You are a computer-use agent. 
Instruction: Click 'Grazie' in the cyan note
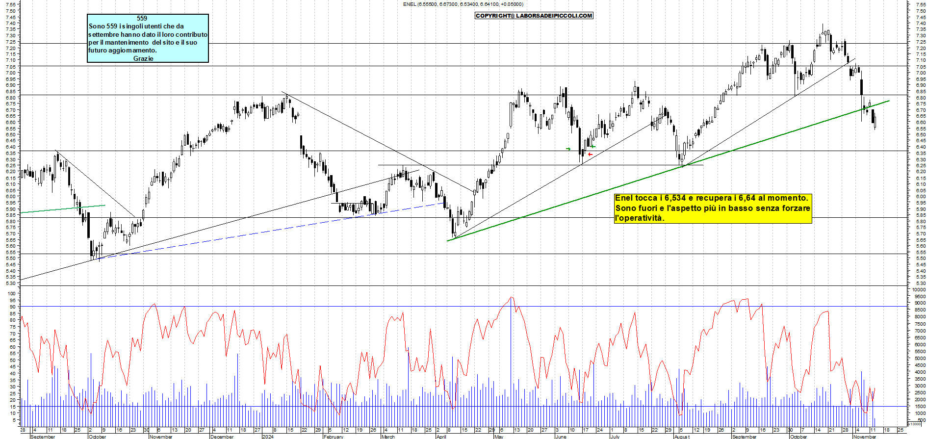pyautogui.click(x=143, y=58)
